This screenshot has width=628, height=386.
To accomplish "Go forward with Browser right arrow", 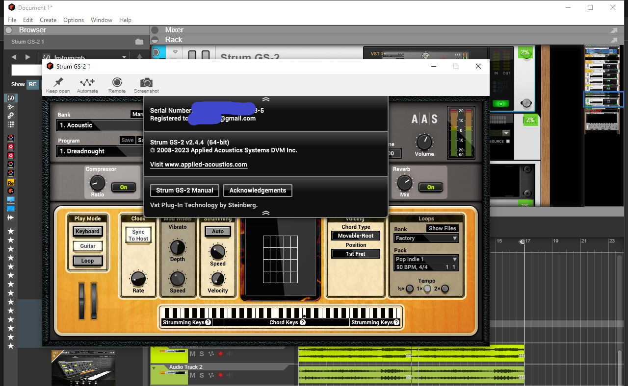I will 28,57.
